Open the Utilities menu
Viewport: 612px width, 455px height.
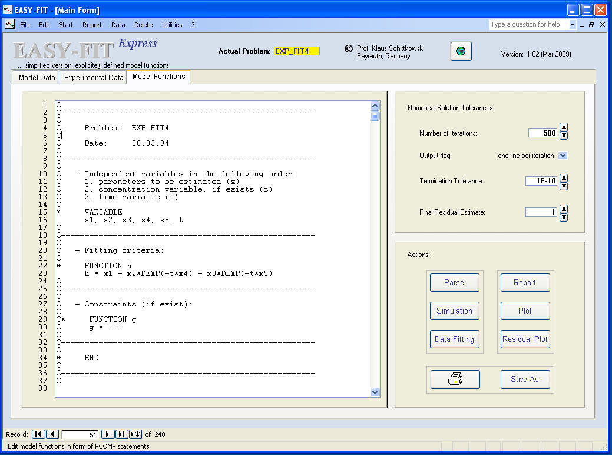coord(172,25)
